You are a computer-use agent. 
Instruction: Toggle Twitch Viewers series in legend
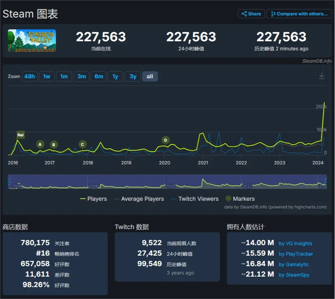coord(194,199)
